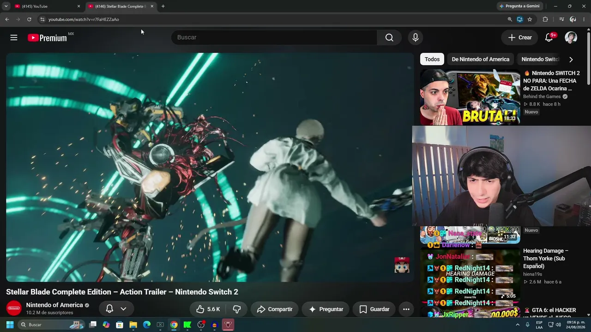
Task: Click the ESP LAA language indicator
Action: click(539, 325)
